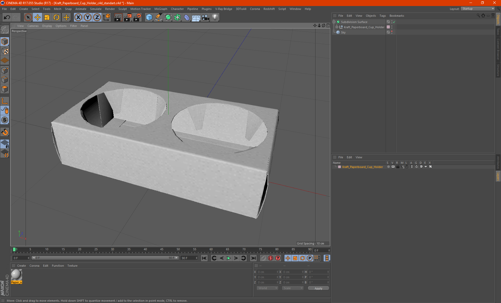Click the Undo arrow icon

[x=7, y=18]
